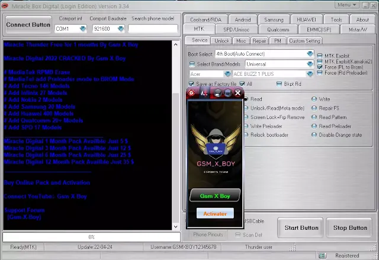Open the COM1 comport dropdown
The image size is (379, 260).
[x=83, y=29]
